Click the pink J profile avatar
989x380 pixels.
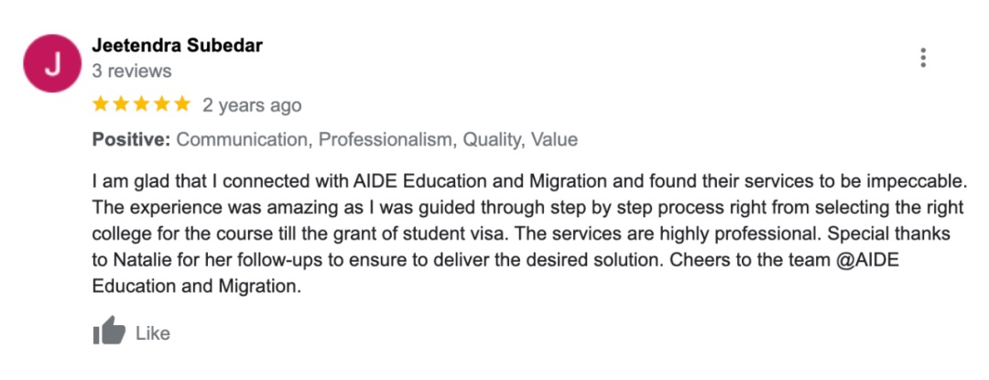[52, 64]
